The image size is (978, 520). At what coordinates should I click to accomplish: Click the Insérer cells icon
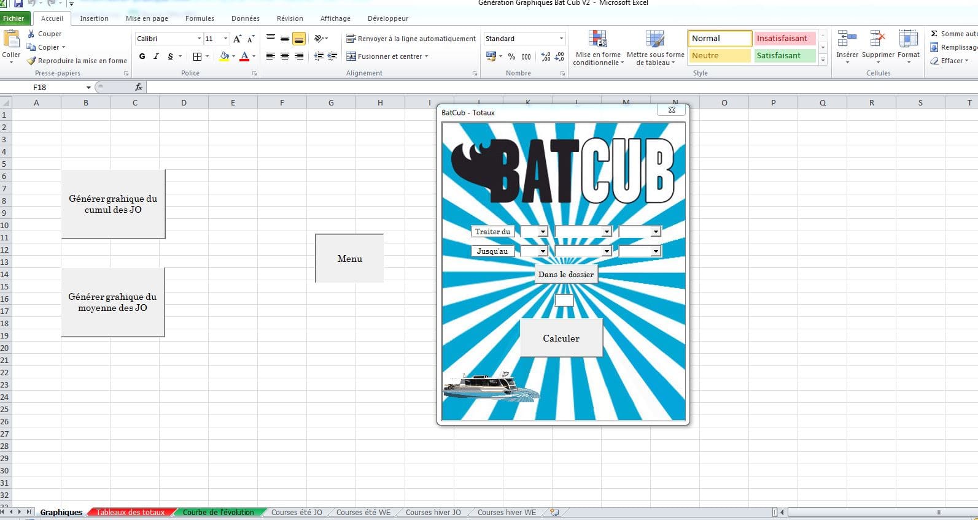pyautogui.click(x=847, y=40)
